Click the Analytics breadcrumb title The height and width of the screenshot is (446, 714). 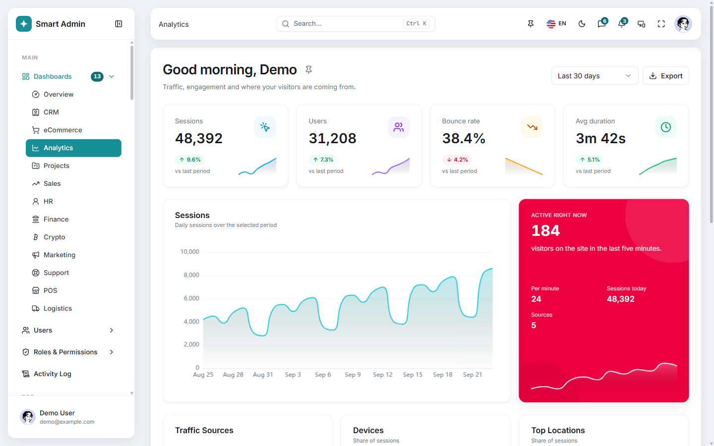coord(174,24)
